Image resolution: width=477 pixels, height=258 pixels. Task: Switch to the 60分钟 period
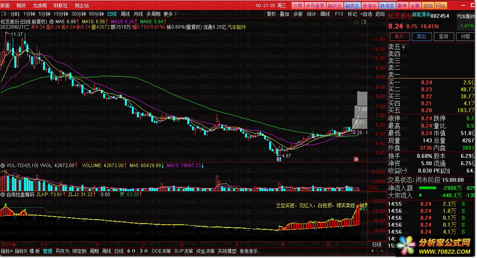click(96, 14)
